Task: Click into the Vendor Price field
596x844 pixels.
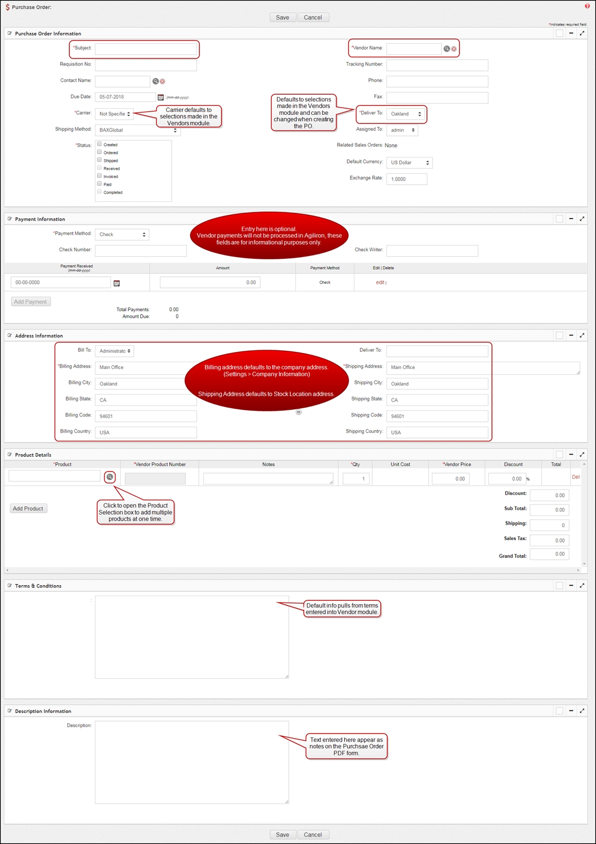Action: click(x=450, y=479)
